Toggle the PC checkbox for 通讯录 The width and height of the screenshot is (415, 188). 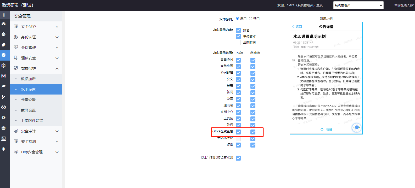[x=238, y=106]
